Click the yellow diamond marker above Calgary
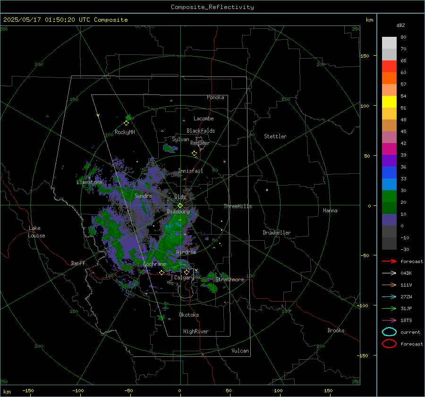 187,272
